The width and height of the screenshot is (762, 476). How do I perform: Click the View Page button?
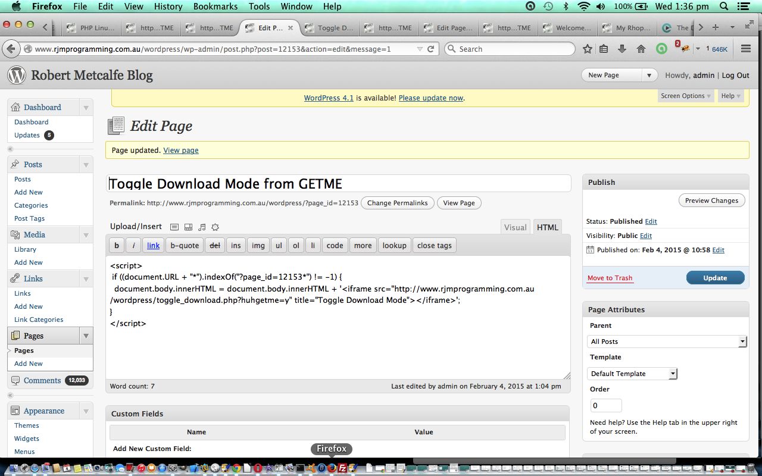459,203
